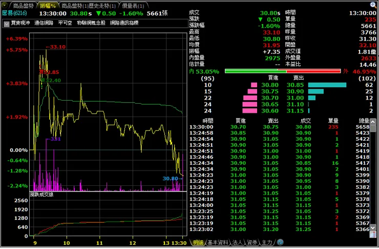Click ask price 31.15 in order book
379x249 pixels.
pyautogui.click(x=295, y=111)
